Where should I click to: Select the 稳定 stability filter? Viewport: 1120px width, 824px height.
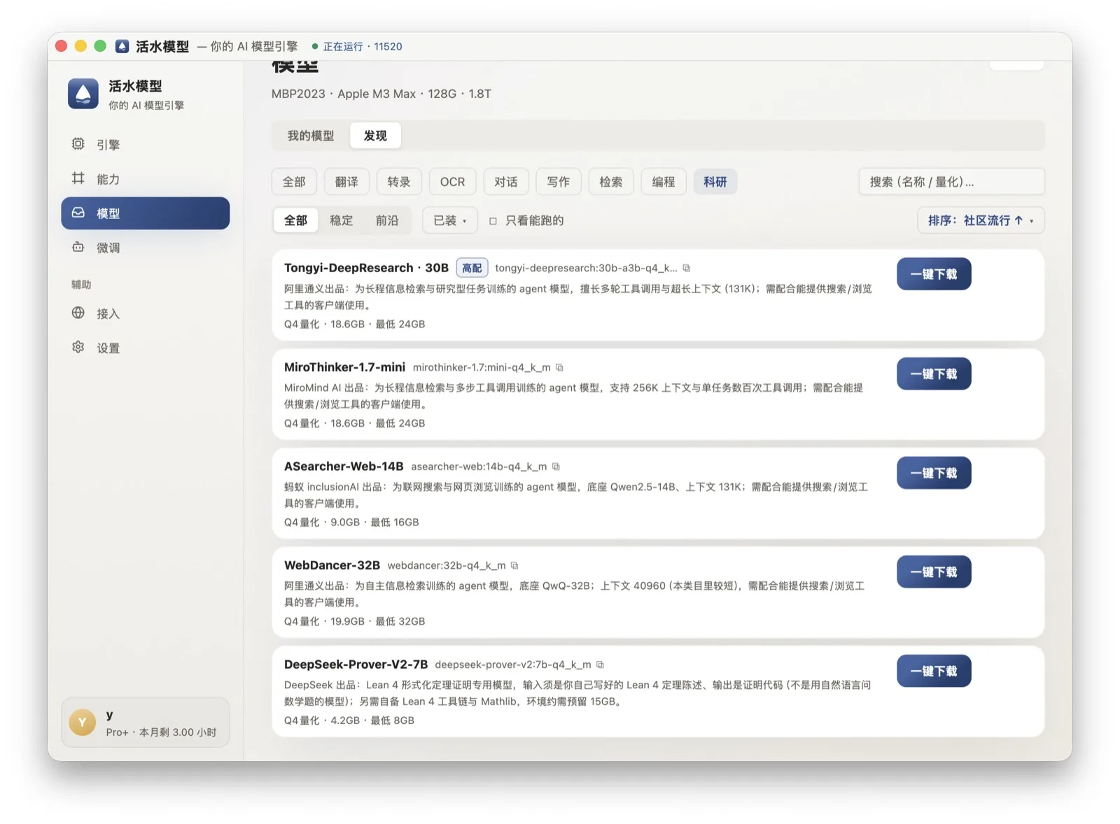(x=341, y=220)
